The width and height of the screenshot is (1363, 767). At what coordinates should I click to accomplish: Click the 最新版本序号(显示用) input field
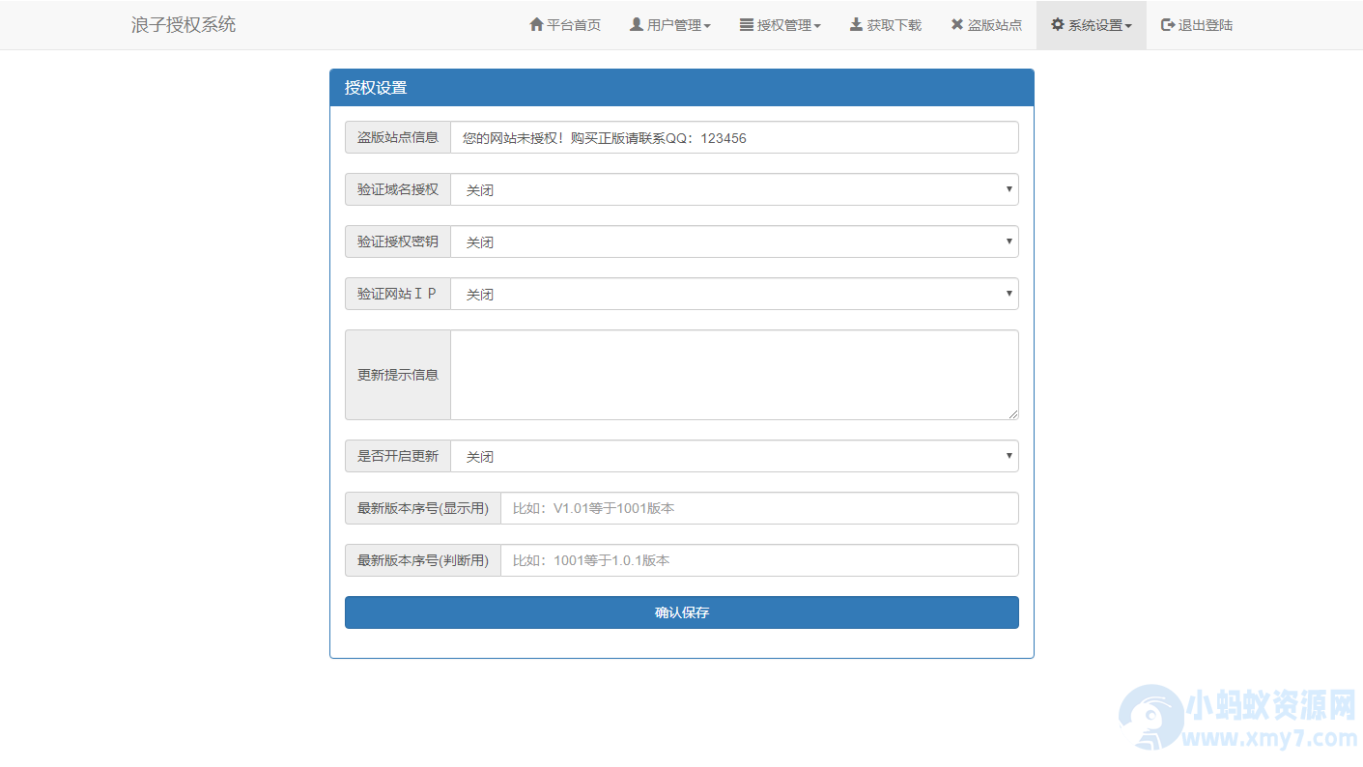[759, 508]
